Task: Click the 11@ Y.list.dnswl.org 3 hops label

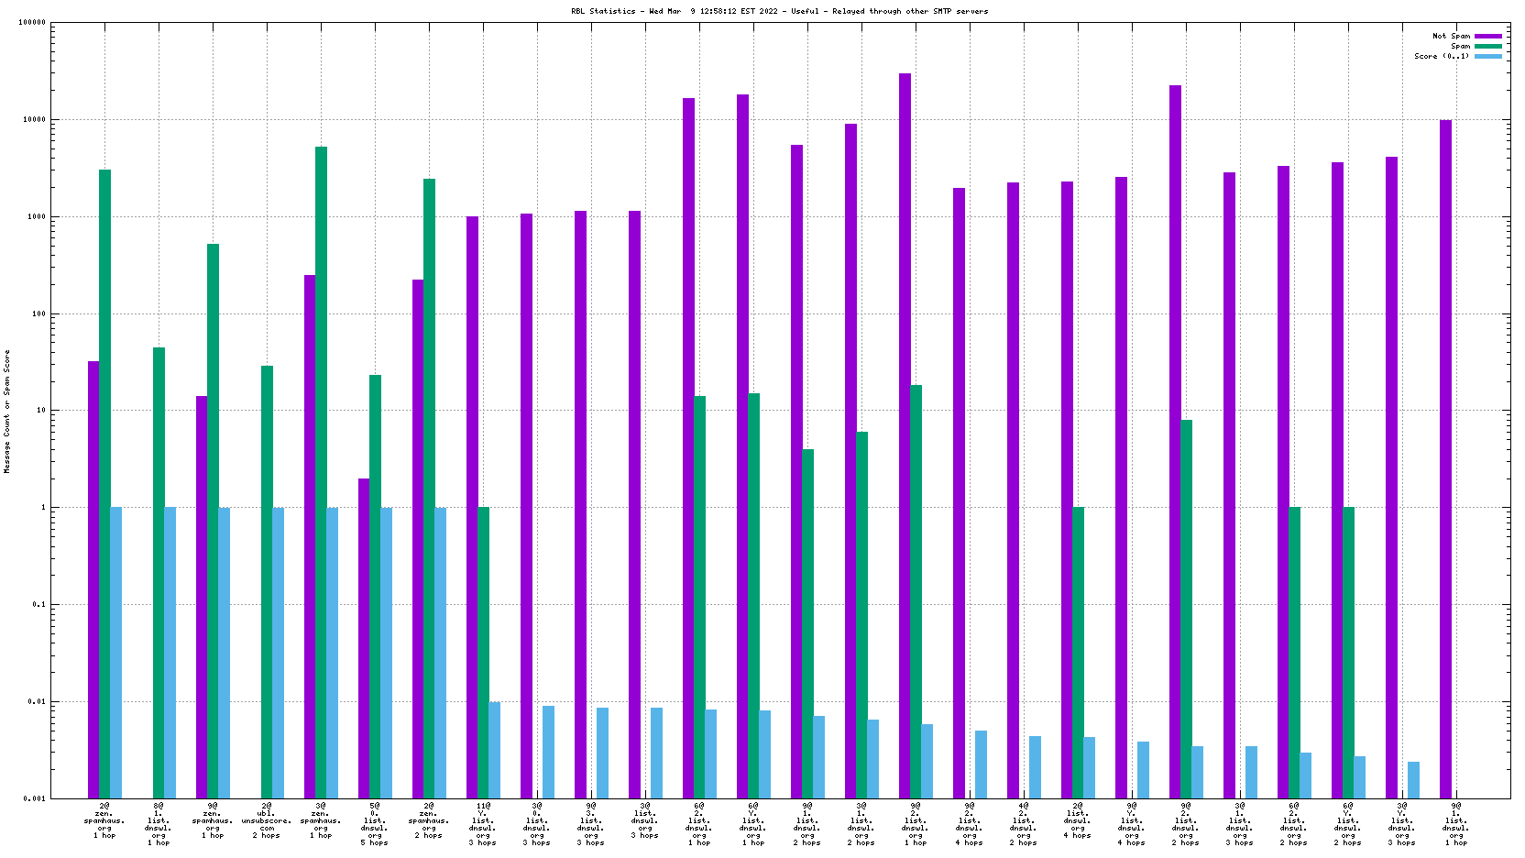Action: click(483, 824)
